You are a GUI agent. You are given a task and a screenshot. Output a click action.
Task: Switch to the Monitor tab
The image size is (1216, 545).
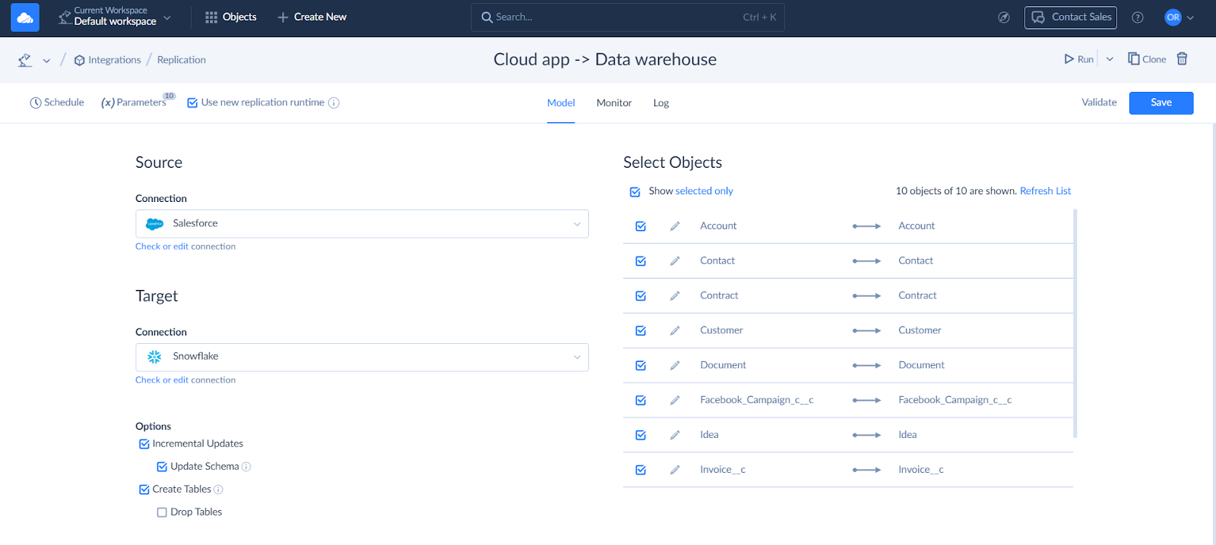click(x=613, y=103)
